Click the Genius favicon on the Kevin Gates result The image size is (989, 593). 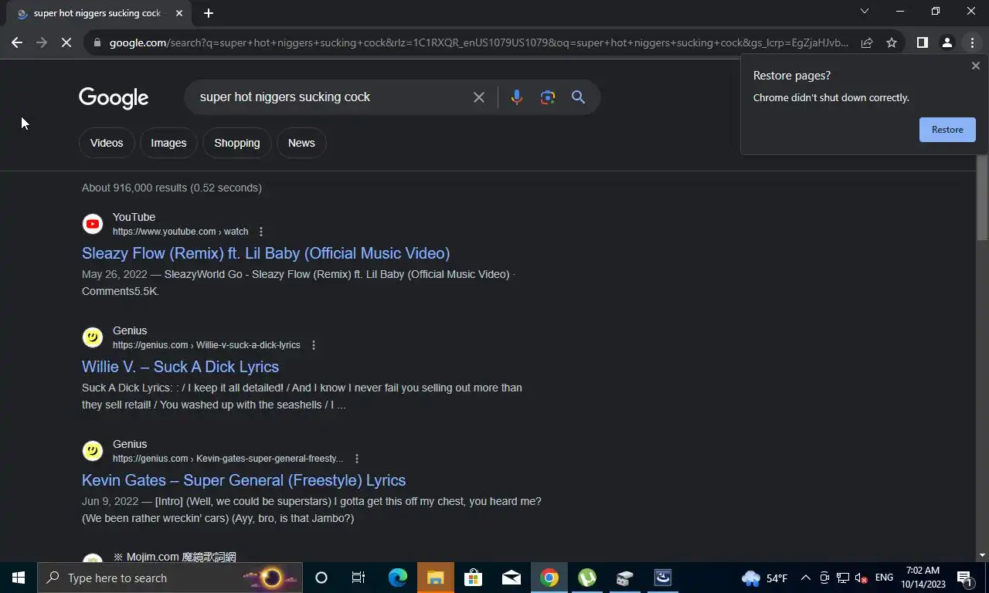(x=93, y=451)
